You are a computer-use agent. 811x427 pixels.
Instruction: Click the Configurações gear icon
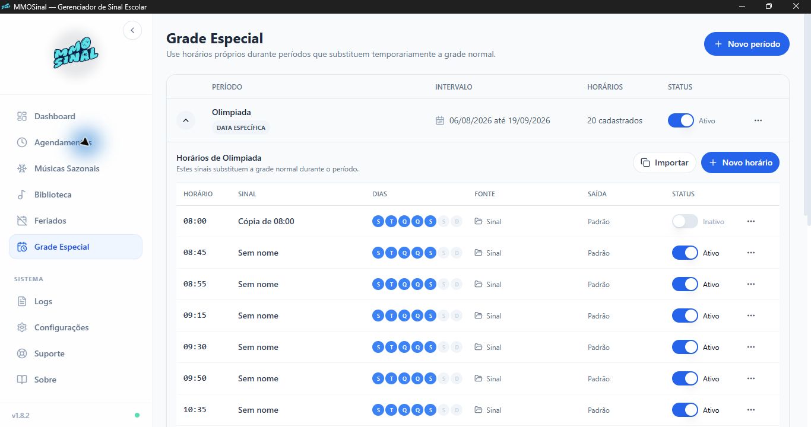[22, 327]
